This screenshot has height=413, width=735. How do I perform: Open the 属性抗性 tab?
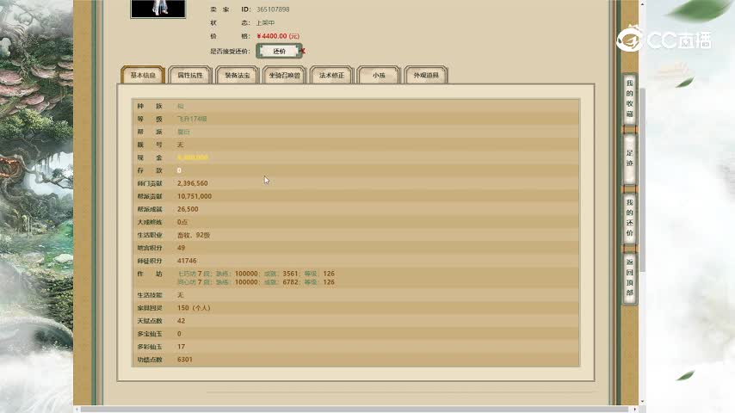[189, 76]
